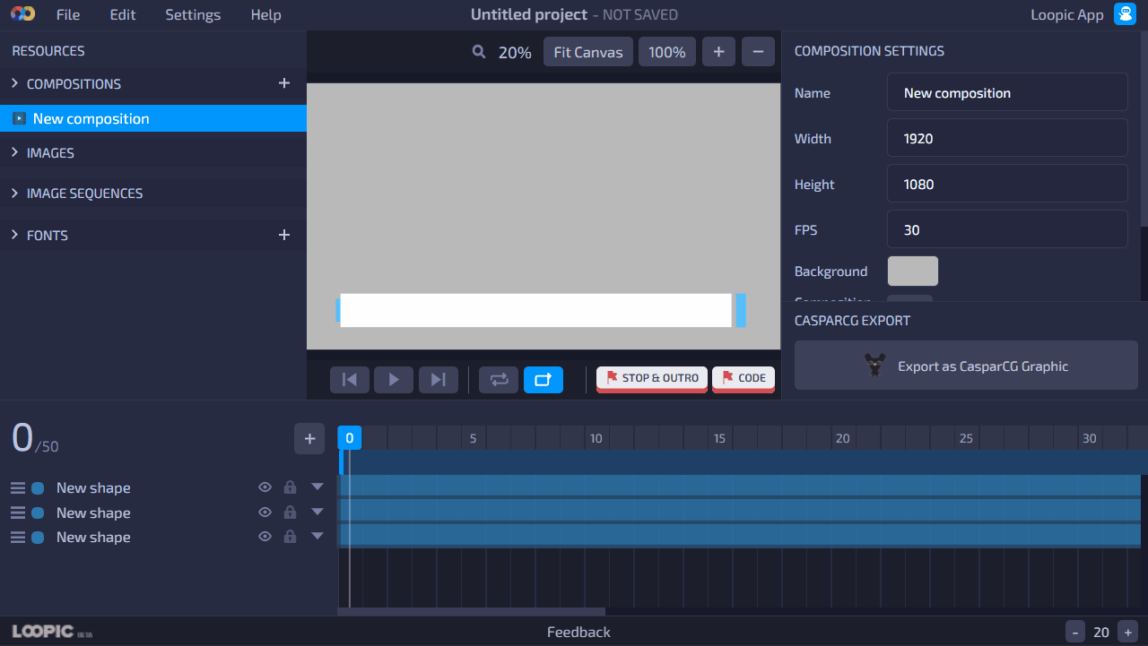The height and width of the screenshot is (646, 1148).
Task: Select New composition in resources list
Action: tap(153, 118)
